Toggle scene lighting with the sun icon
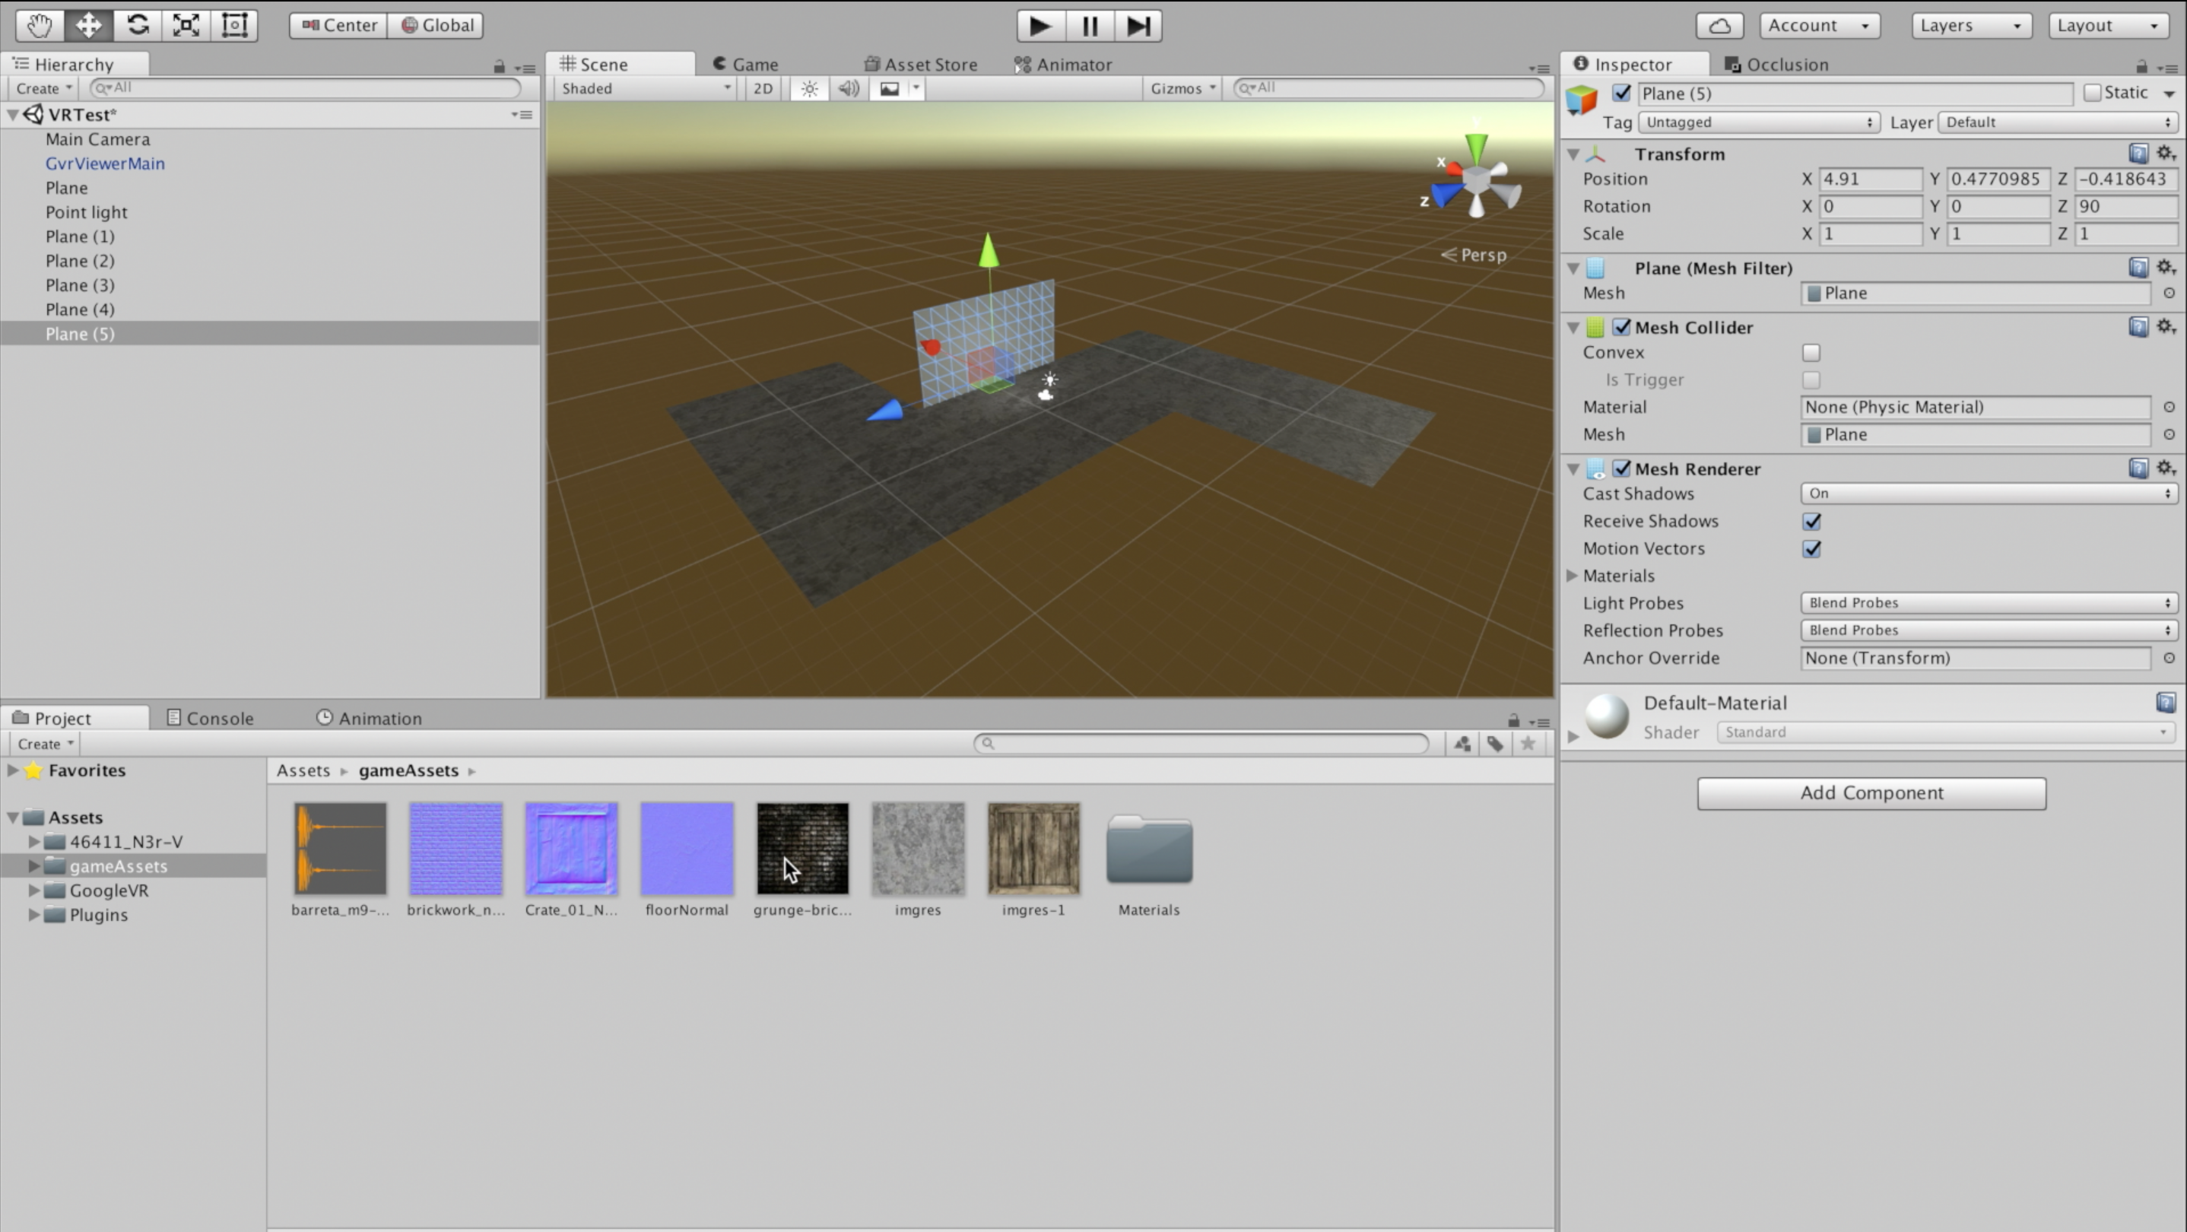This screenshot has width=2187, height=1232. [x=808, y=88]
